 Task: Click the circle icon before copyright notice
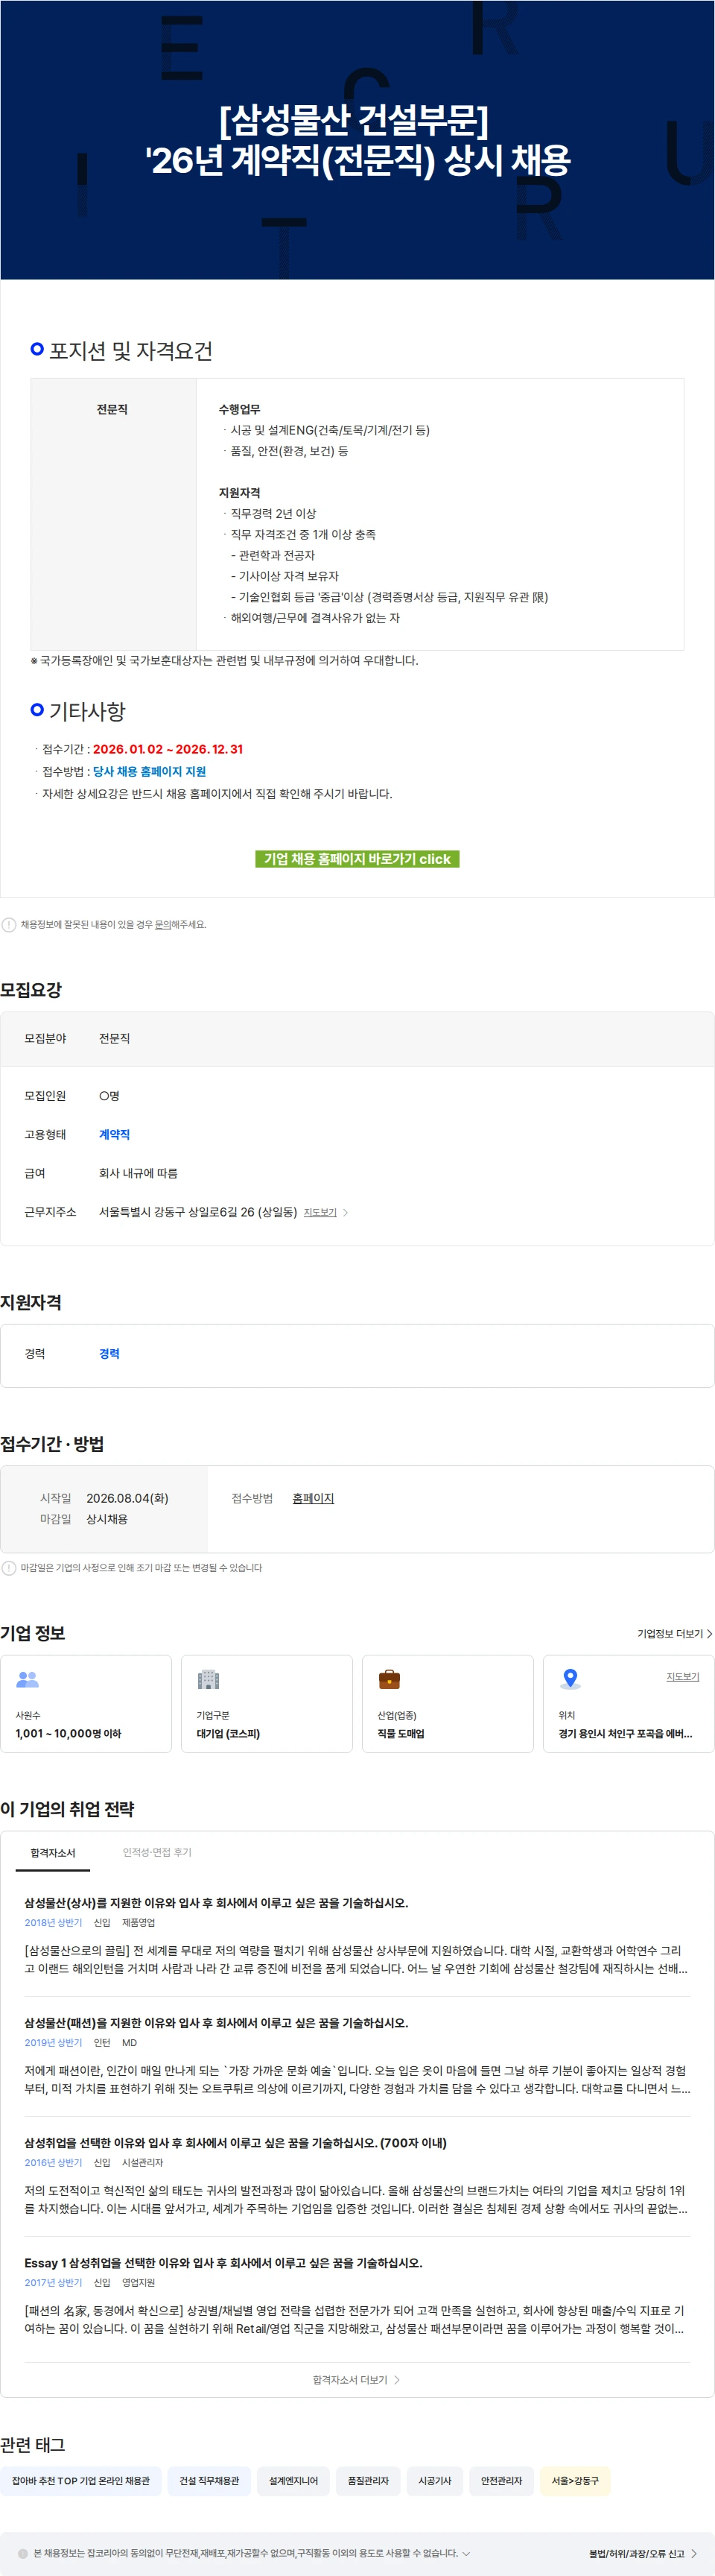coord(23,2553)
